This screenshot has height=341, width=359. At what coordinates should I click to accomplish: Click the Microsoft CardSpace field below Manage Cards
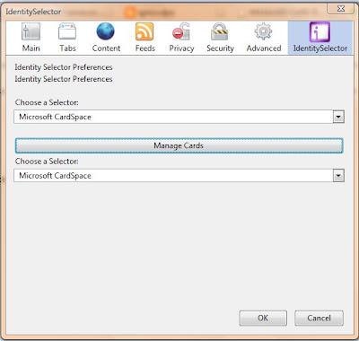point(179,176)
